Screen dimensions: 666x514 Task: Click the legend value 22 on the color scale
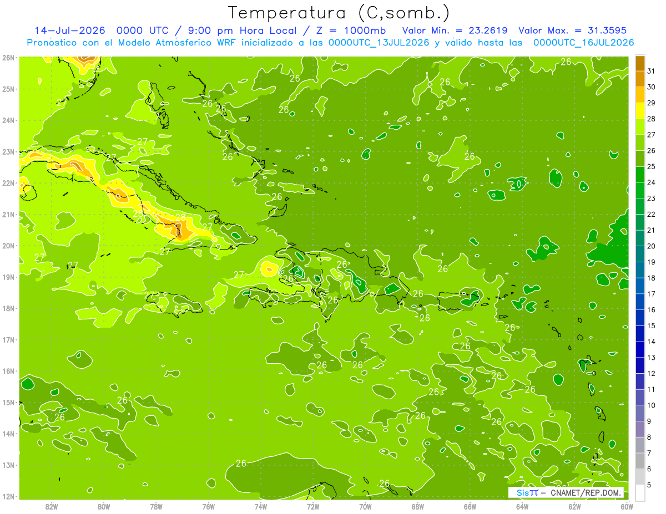point(651,214)
